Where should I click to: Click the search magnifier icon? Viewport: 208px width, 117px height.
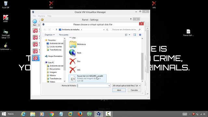click(139, 30)
